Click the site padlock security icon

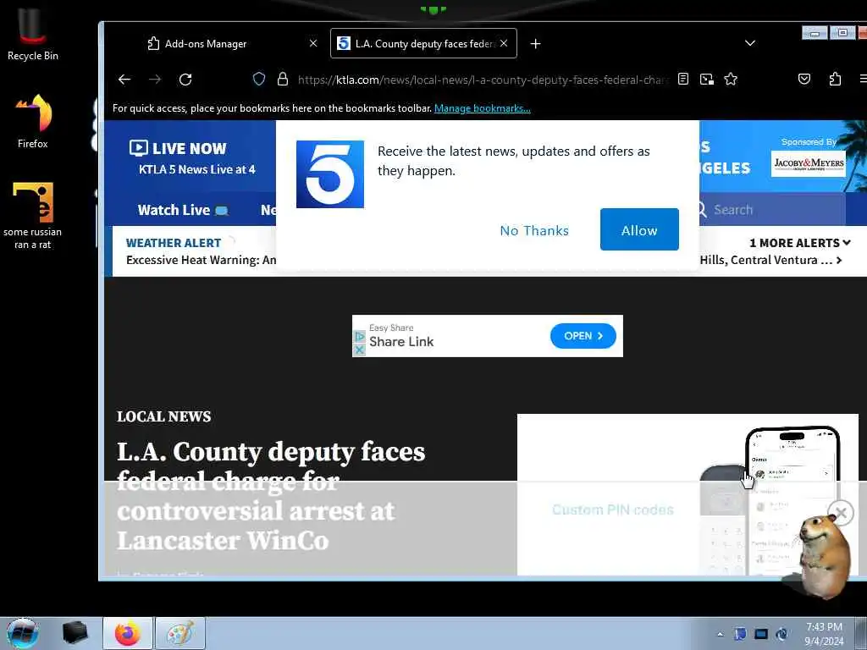click(x=283, y=79)
